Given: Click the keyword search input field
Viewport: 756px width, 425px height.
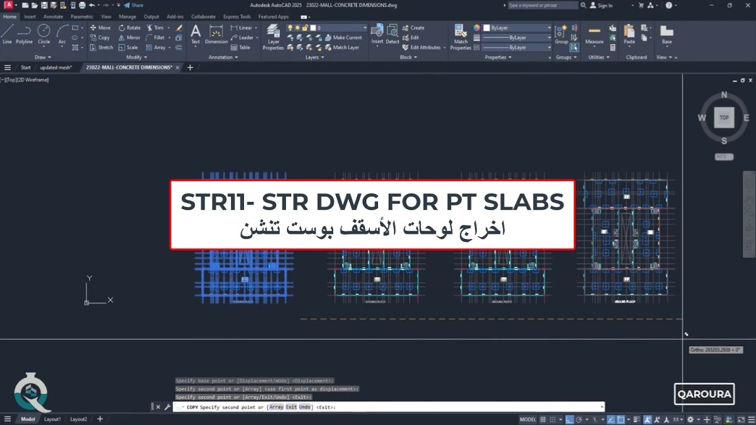Looking at the screenshot, I should coord(542,5).
